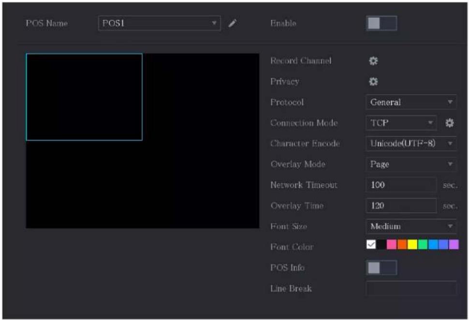Select the green font color swatch

pos(423,245)
